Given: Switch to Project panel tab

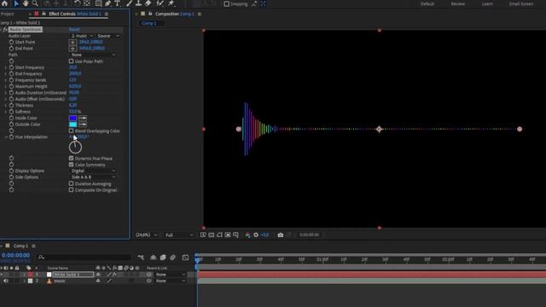Looking at the screenshot, I should tap(8, 14).
